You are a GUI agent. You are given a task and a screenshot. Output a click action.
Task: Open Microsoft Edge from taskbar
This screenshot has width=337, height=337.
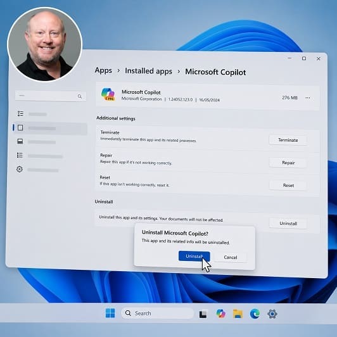255,314
